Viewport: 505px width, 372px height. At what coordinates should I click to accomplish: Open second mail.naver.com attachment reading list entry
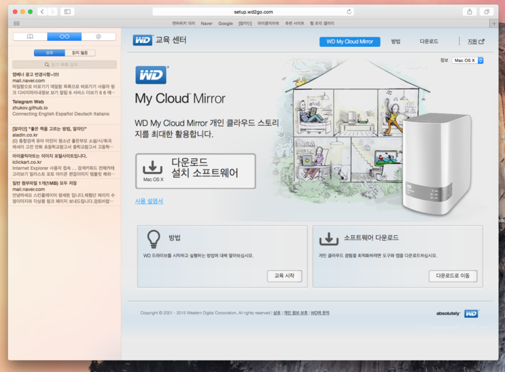[65, 192]
